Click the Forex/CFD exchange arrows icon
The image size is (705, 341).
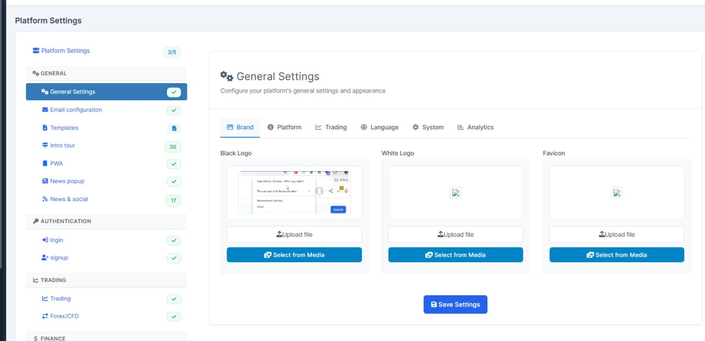45,316
